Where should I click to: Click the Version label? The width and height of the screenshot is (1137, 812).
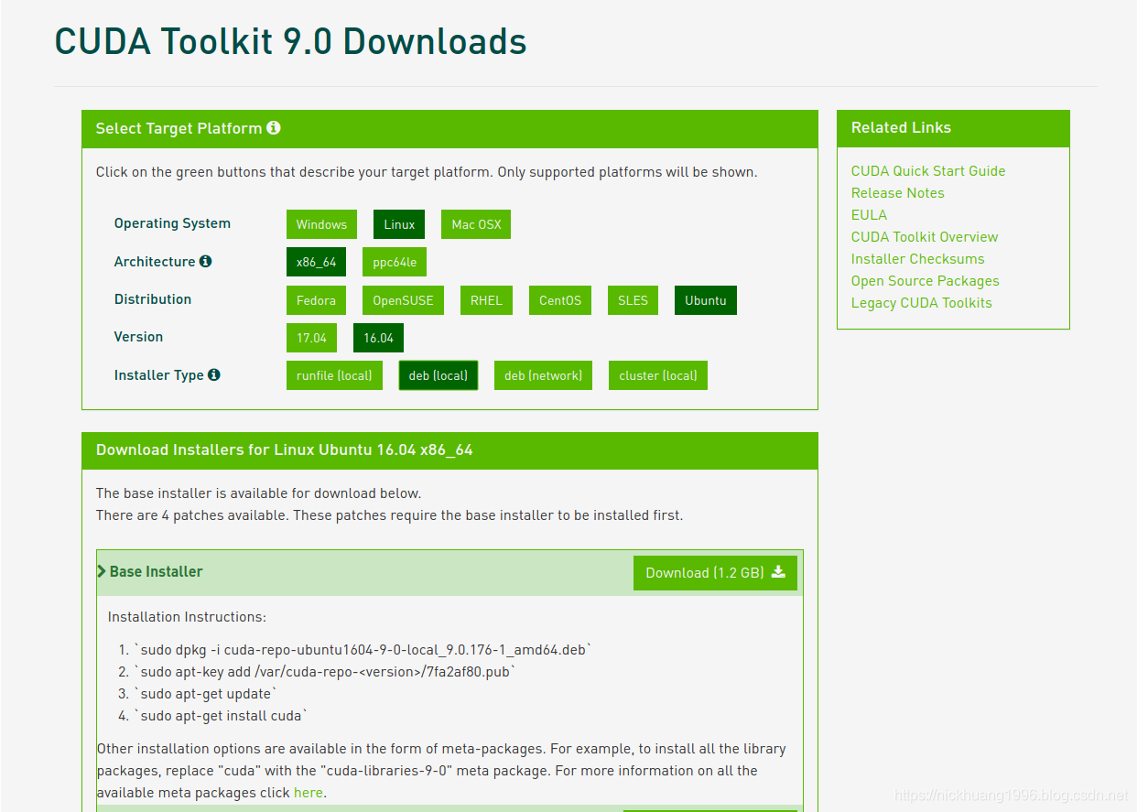click(x=138, y=337)
